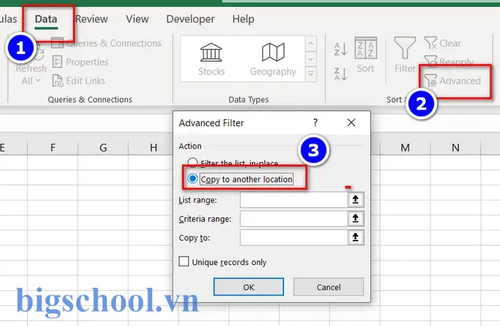Expand the Data Types gallery more arrow
Image resolution: width=500 pixels, height=326 pixels.
[310, 74]
